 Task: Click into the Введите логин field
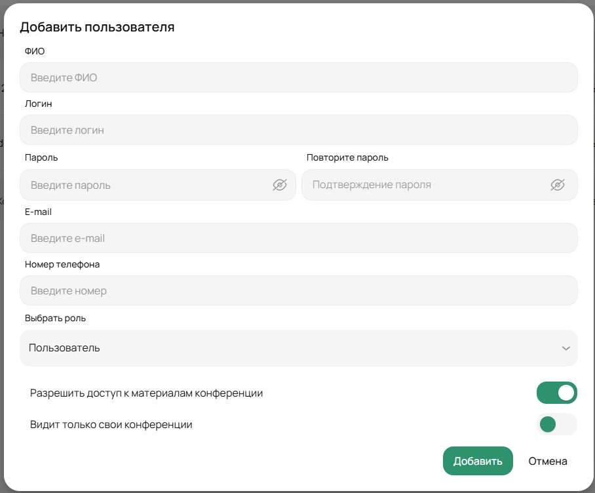point(298,130)
